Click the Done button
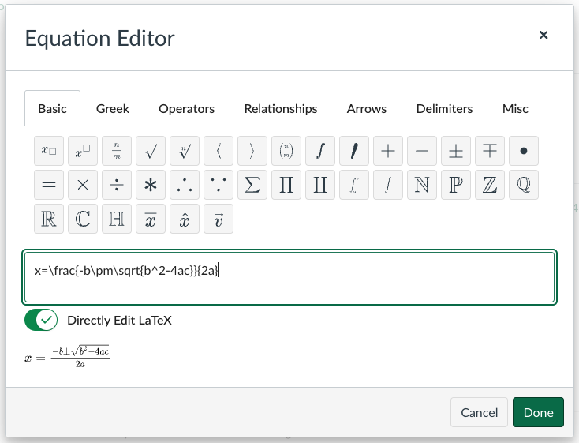This screenshot has height=443, width=579. [538, 412]
